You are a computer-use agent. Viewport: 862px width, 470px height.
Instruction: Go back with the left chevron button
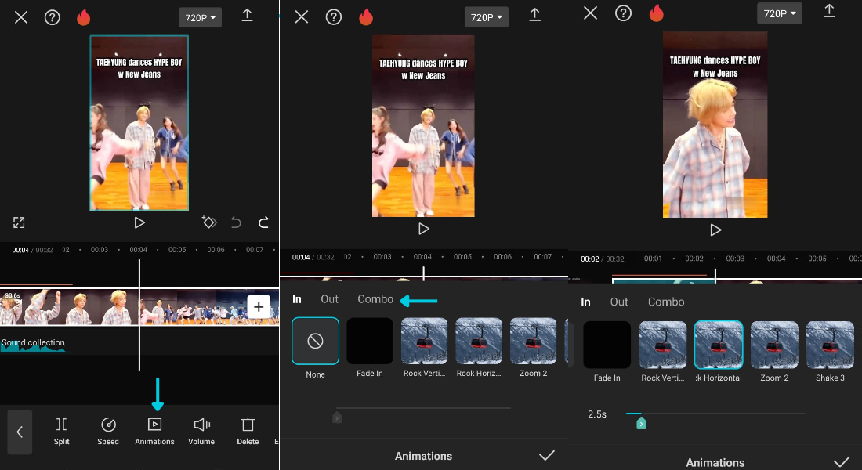tap(20, 432)
